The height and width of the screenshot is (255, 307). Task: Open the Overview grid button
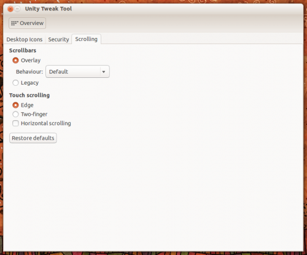point(27,23)
